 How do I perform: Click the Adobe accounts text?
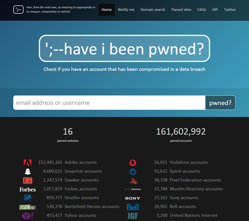(x=81, y=162)
